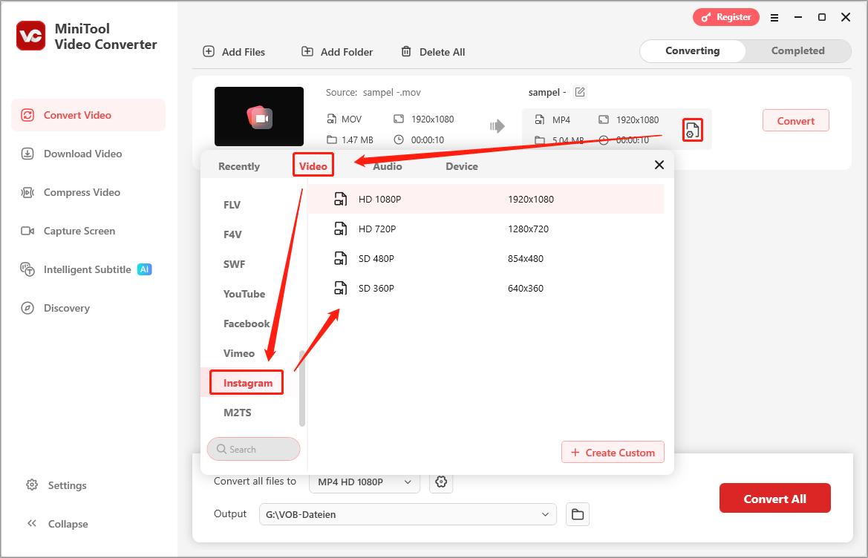Image resolution: width=868 pixels, height=558 pixels.
Task: Click the Convert All button
Action: pos(774,499)
